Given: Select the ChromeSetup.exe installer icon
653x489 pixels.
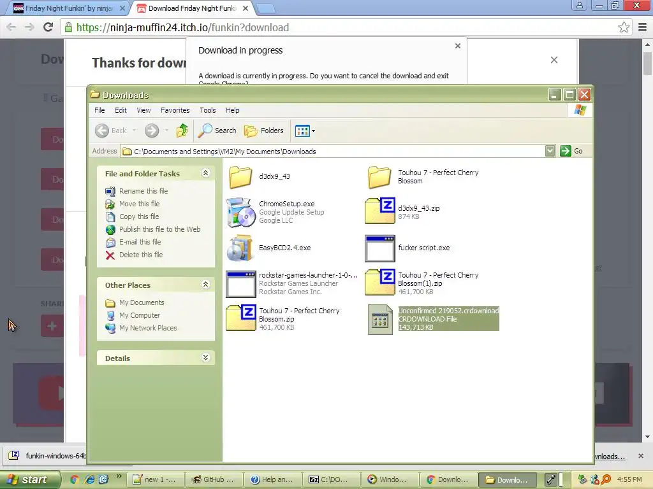Looking at the screenshot, I should coord(240,212).
